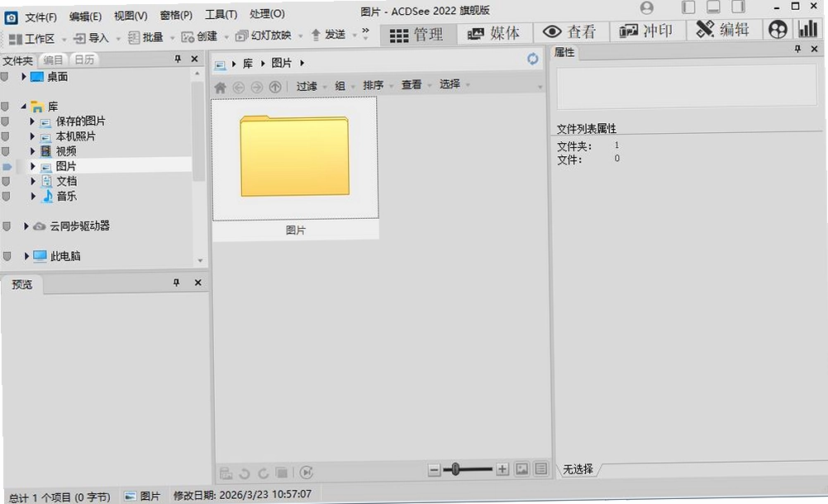Open the 365 mode globe icon
The image size is (828, 504).
(778, 29)
